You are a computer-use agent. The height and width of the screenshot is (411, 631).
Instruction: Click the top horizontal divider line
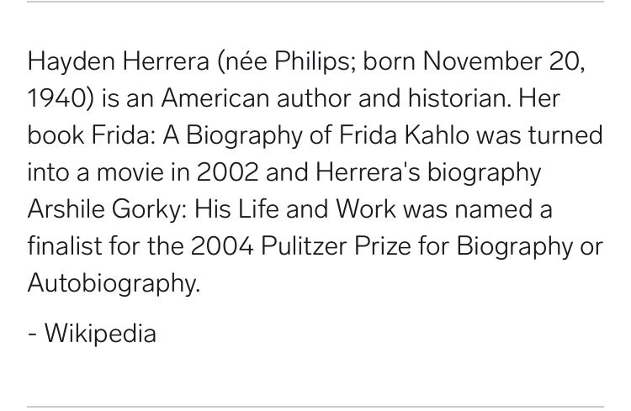click(315, 2)
